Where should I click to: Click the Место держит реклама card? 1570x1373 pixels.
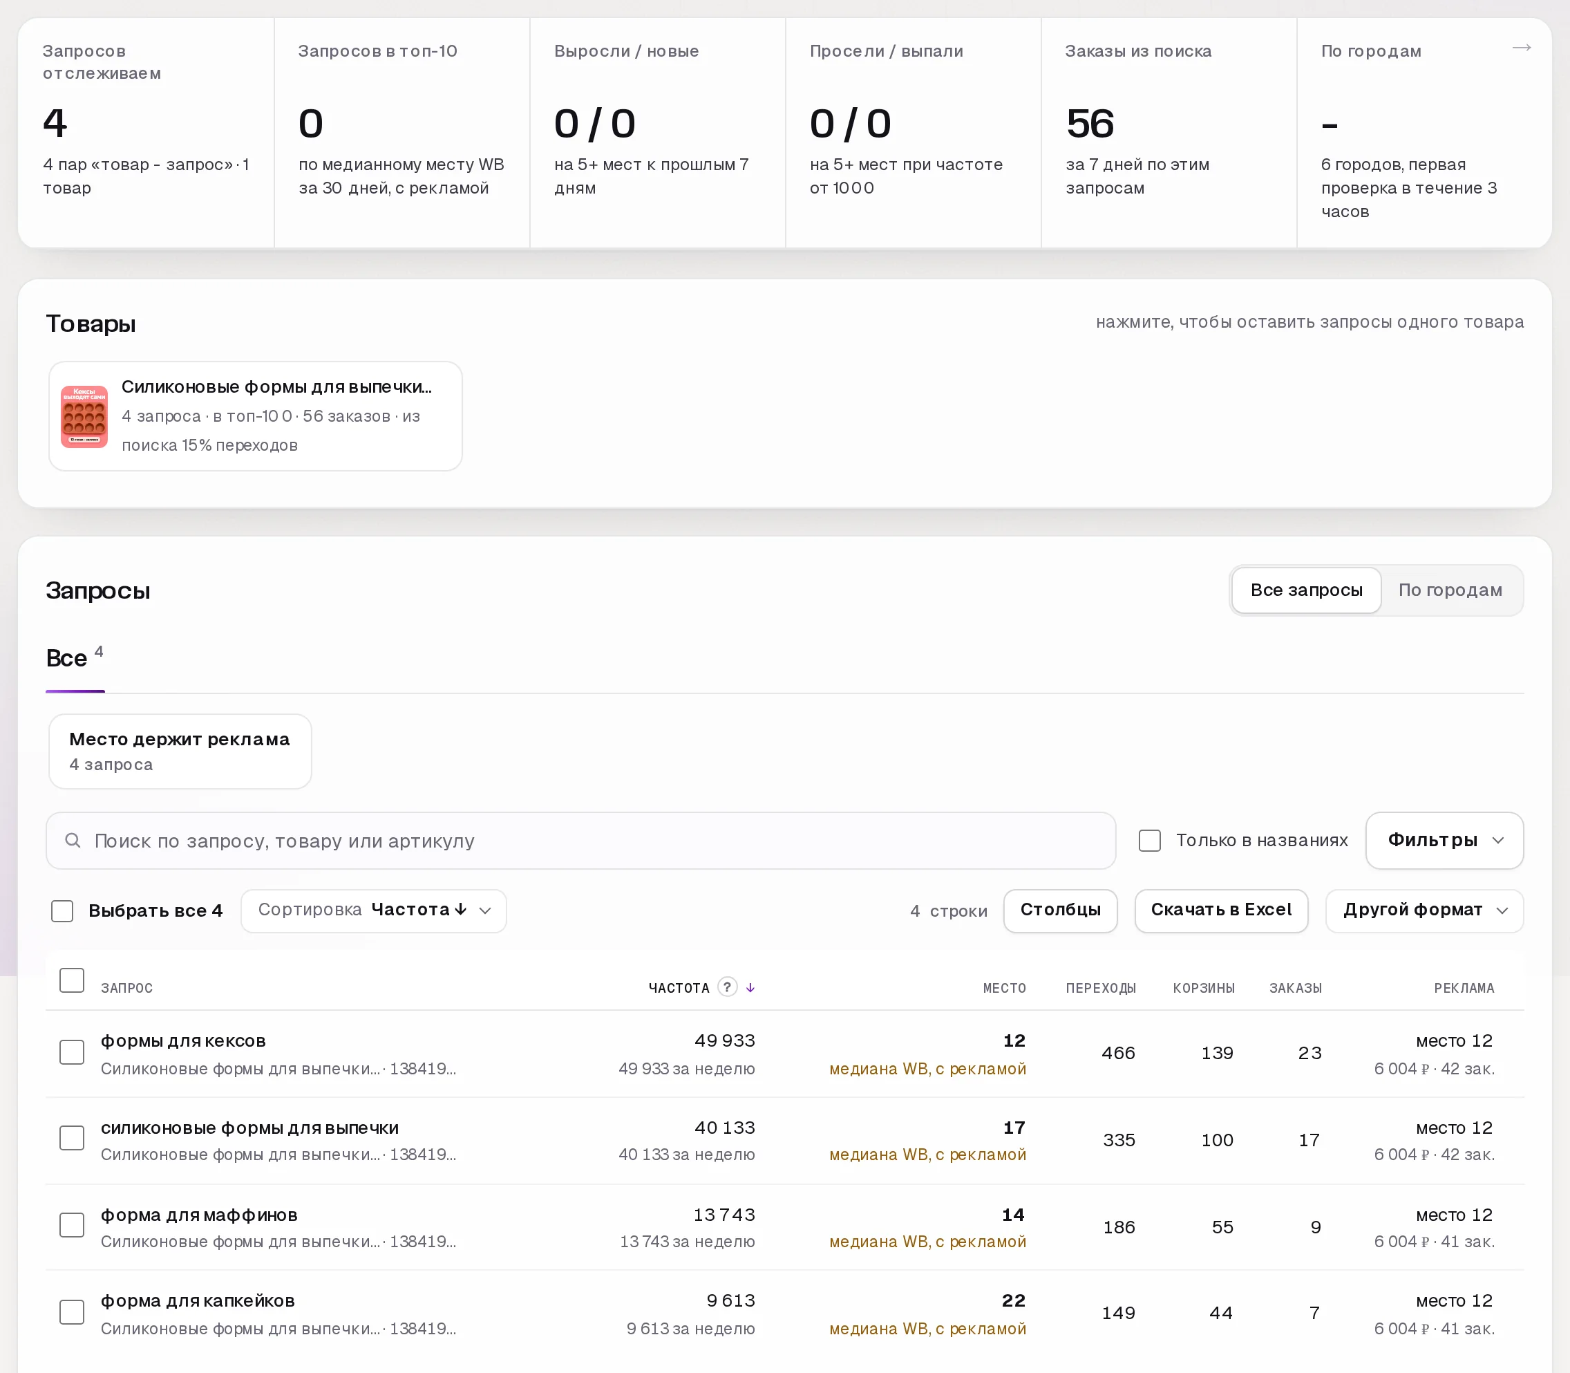180,751
